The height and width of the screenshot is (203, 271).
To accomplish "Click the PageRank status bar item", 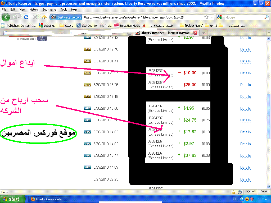I will (x=250, y=191).
